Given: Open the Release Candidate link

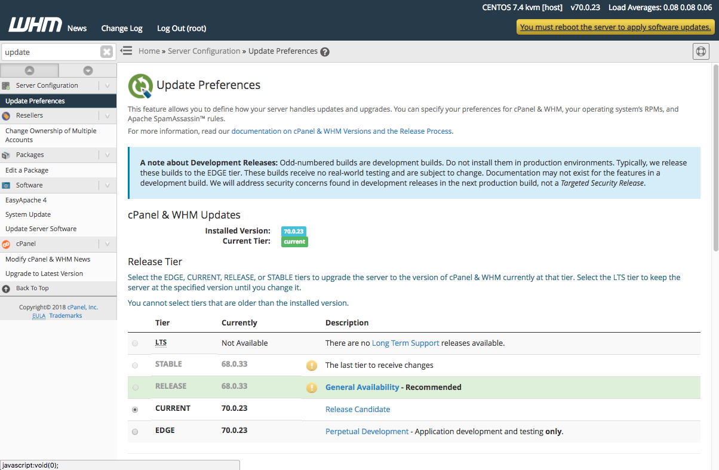Looking at the screenshot, I should point(358,410).
